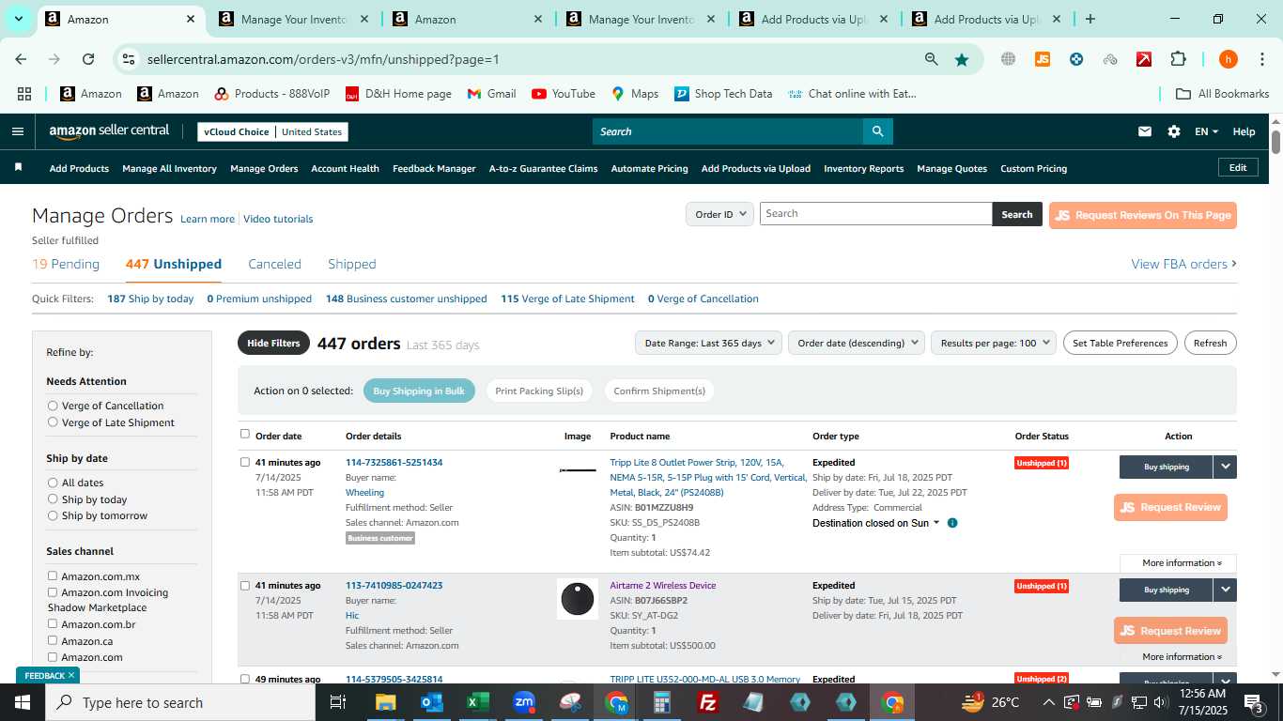Open the Seller Central hamburger menu
The height and width of the screenshot is (721, 1283).
[17, 131]
